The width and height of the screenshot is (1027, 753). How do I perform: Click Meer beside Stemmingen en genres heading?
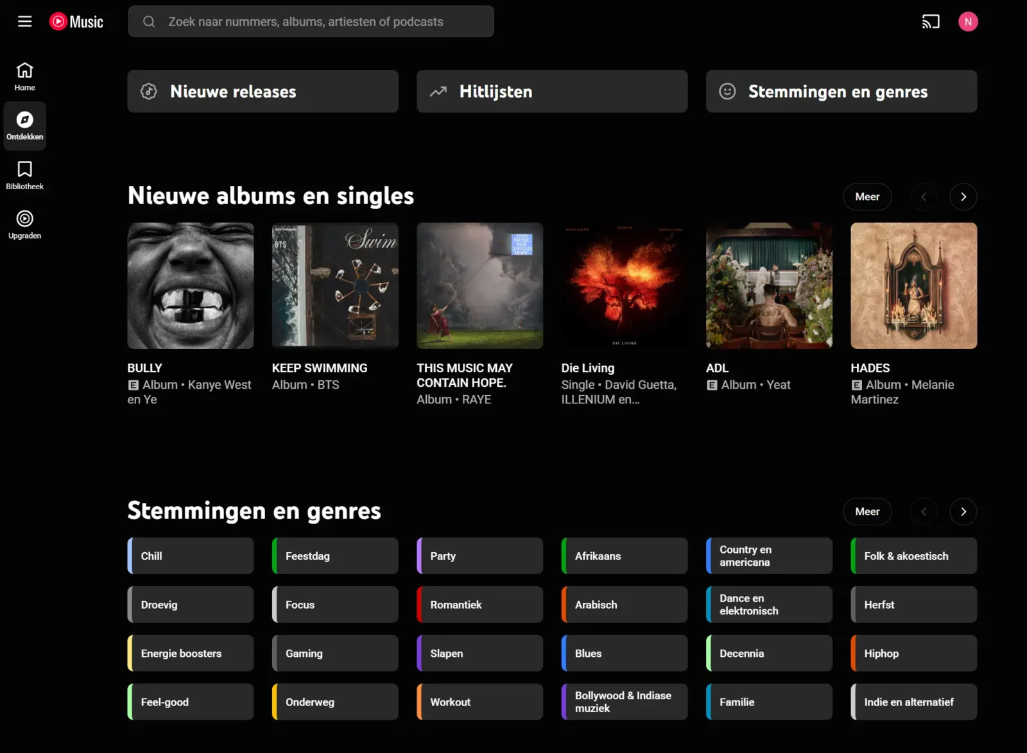point(867,512)
